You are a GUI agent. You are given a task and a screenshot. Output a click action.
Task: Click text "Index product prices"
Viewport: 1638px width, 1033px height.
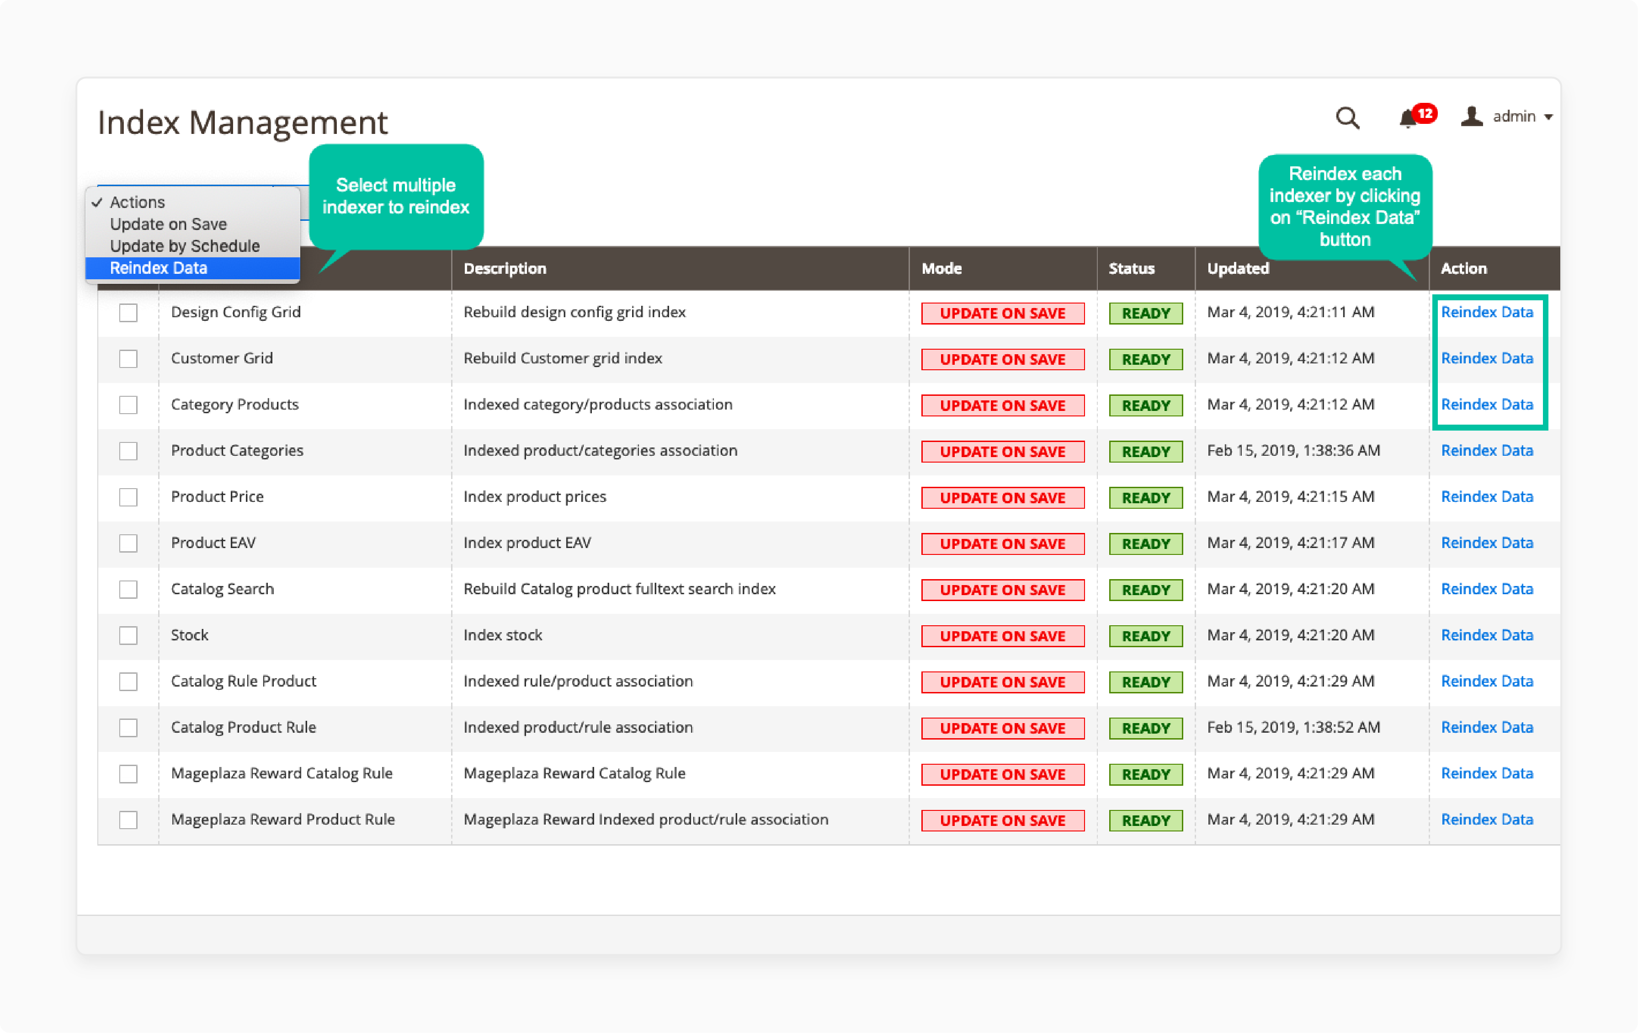pos(535,497)
